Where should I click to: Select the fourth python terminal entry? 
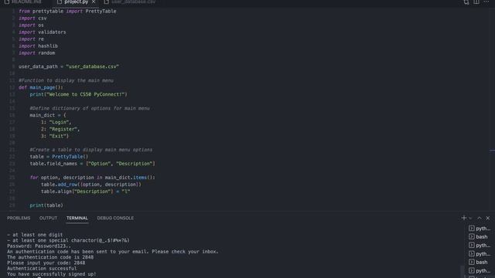click(480, 271)
